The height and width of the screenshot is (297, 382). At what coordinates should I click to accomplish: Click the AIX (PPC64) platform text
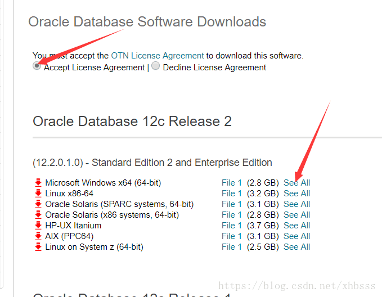click(69, 236)
